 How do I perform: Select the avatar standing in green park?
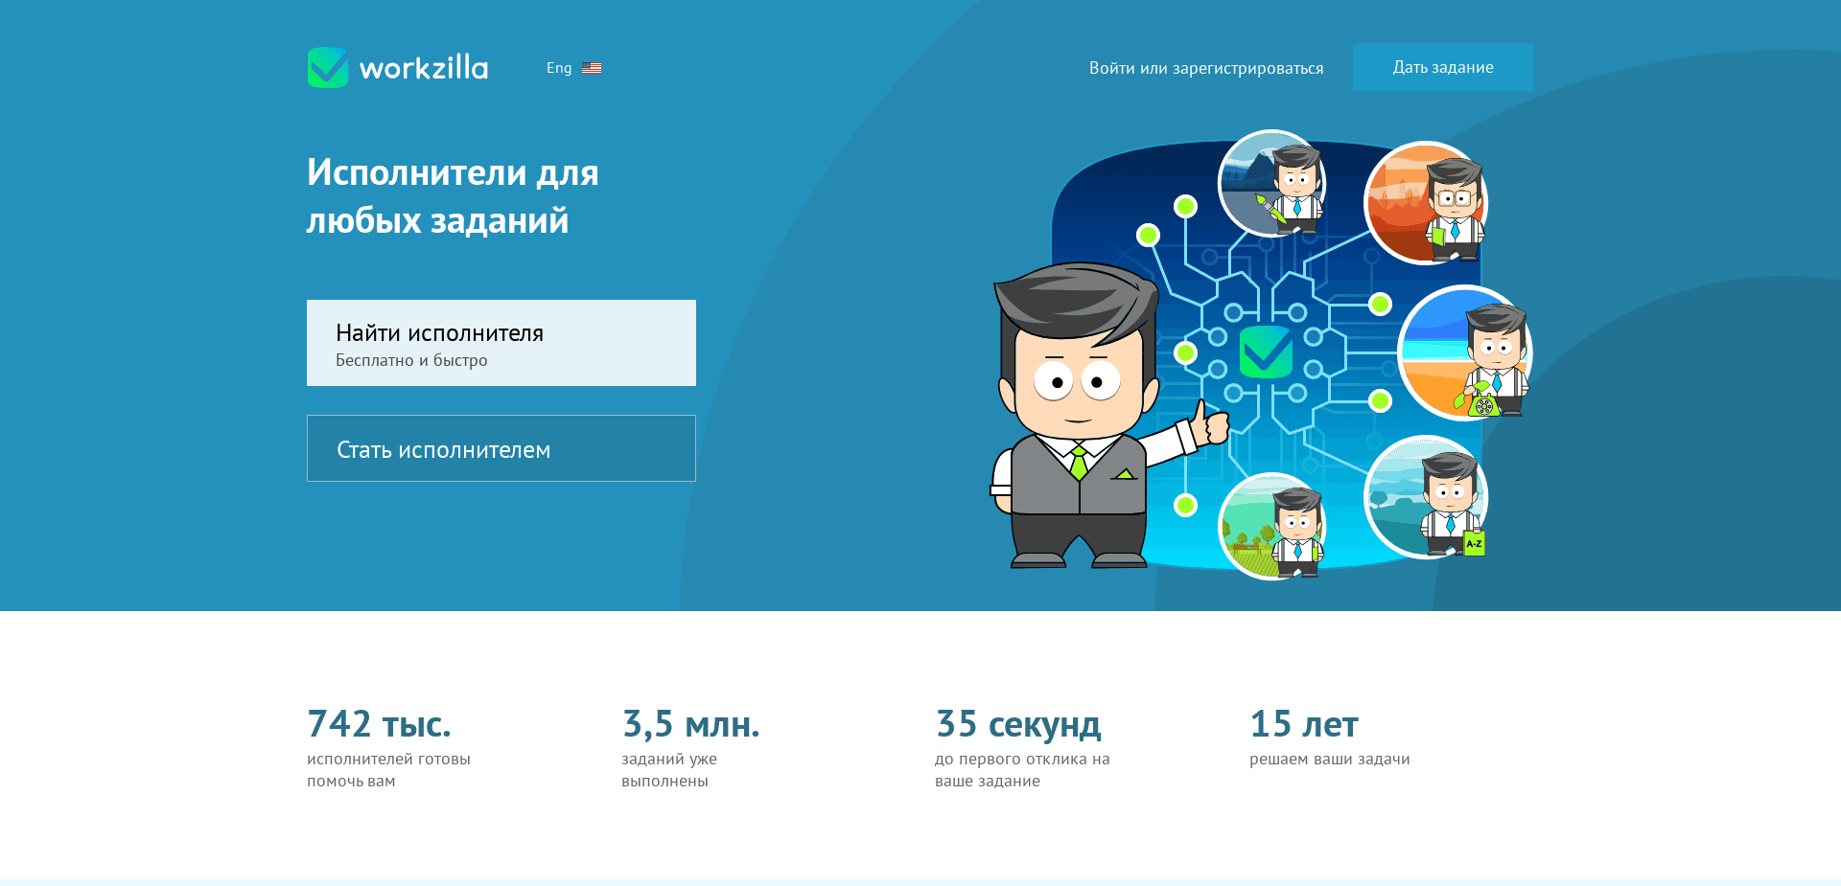tap(1272, 526)
